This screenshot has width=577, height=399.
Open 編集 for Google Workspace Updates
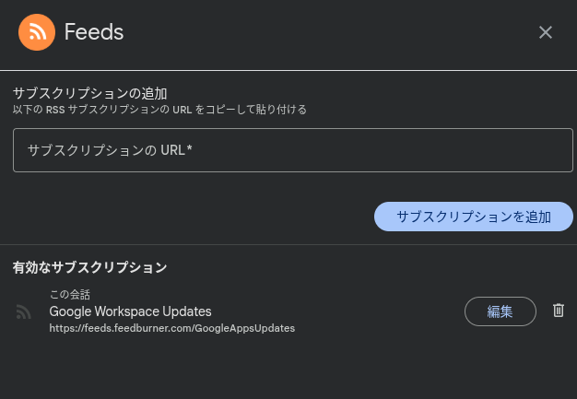click(500, 311)
